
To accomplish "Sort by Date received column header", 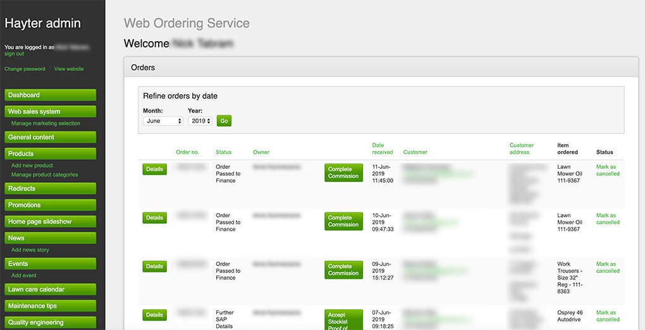I will pyautogui.click(x=383, y=149).
